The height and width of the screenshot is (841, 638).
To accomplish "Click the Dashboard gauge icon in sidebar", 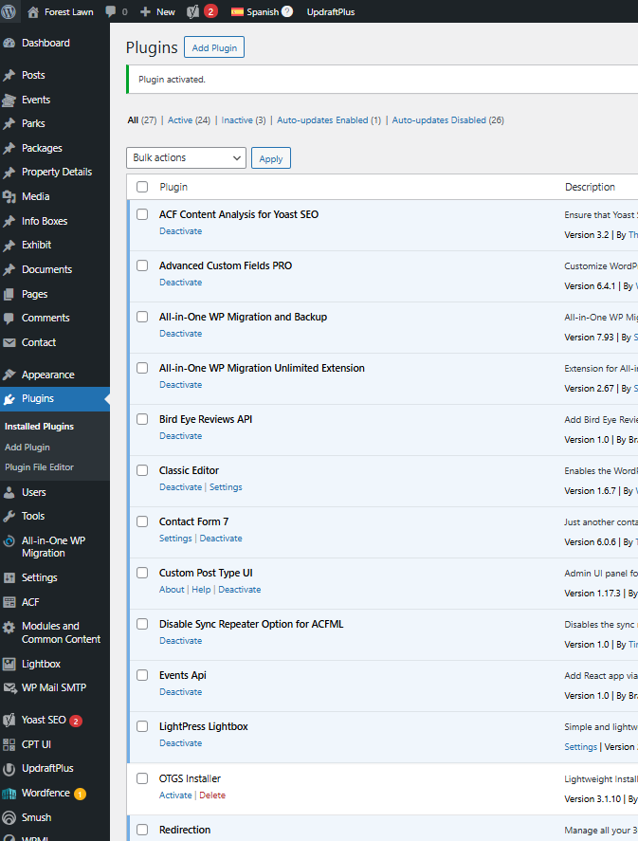I will (9, 43).
